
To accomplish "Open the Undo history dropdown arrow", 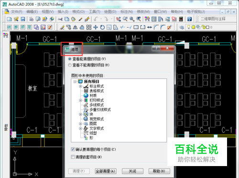I will coord(101,19).
